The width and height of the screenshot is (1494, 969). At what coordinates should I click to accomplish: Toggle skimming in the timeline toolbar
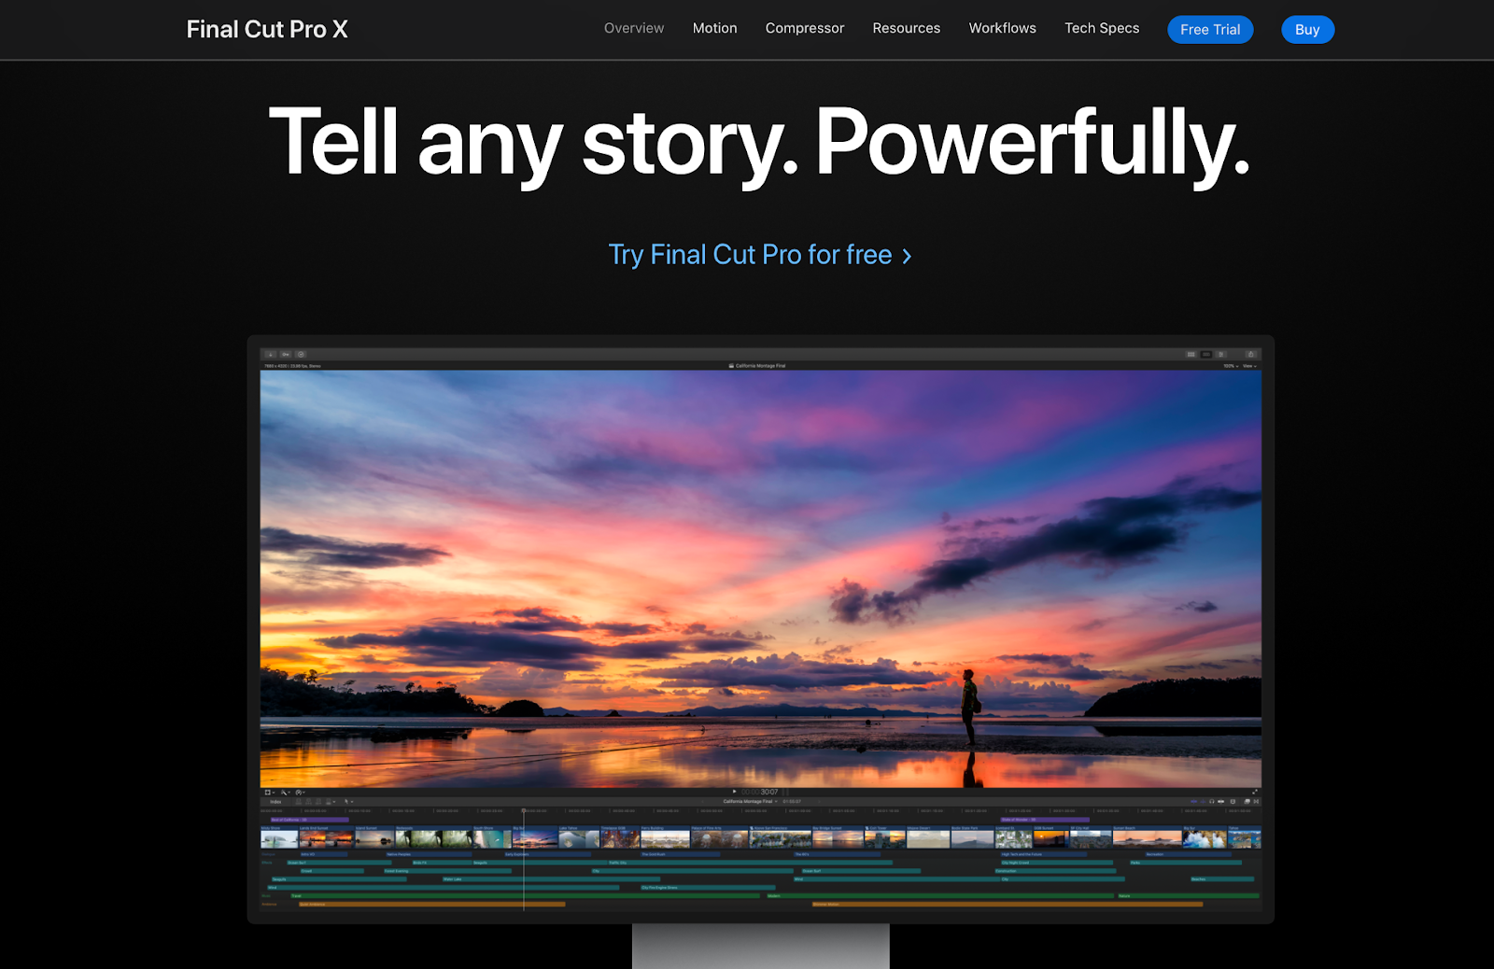click(1194, 801)
